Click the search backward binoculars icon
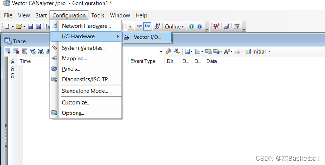 coord(169,51)
